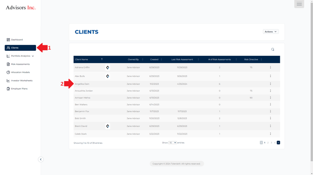Open client Bob Smith

point(80,118)
